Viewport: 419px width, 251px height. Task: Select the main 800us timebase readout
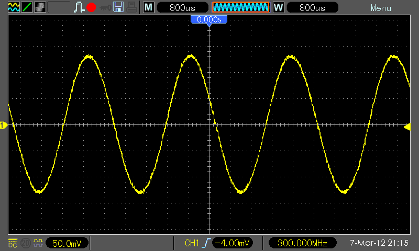coord(182,7)
